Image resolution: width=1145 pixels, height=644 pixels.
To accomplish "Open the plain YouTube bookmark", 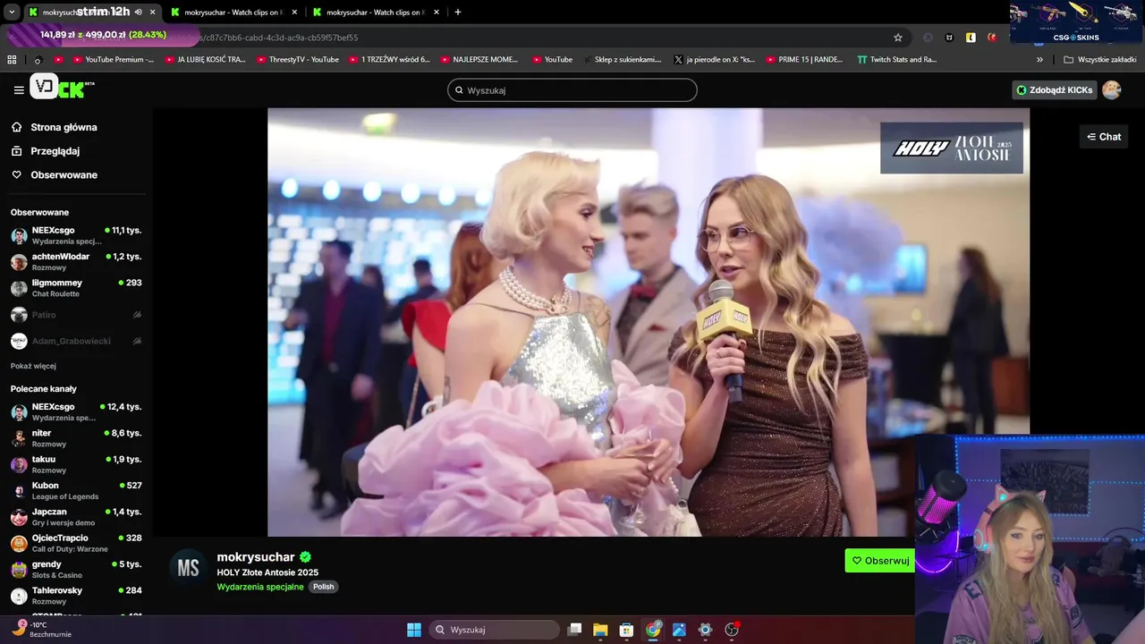I will [x=551, y=60].
